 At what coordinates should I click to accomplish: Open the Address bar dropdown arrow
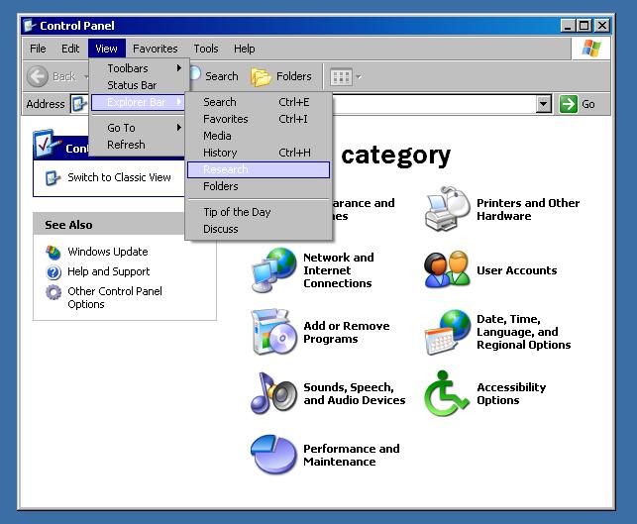point(544,104)
